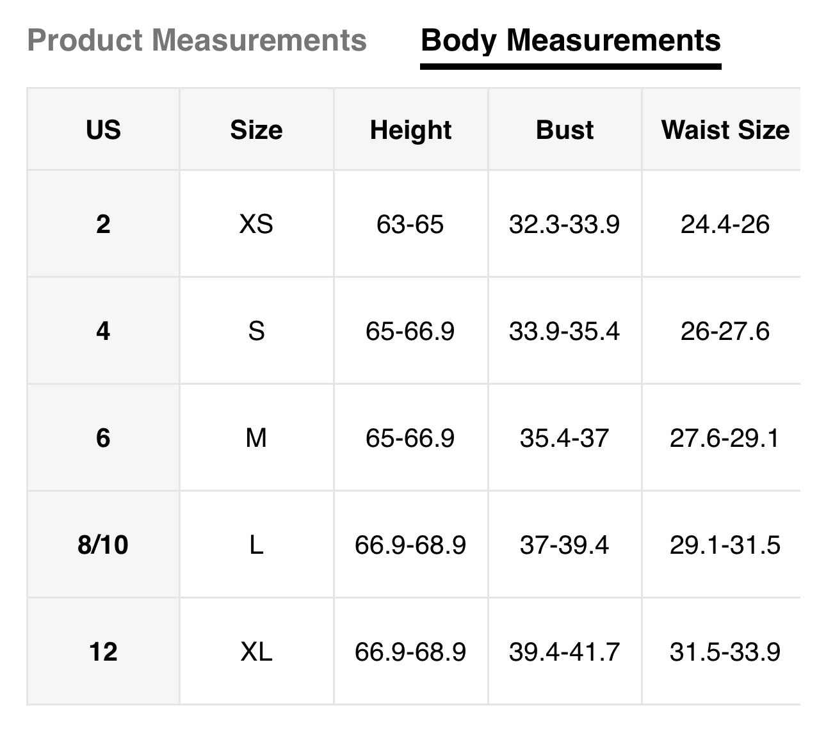Click the XL size cell
The width and height of the screenshot is (826, 733).
point(256,652)
